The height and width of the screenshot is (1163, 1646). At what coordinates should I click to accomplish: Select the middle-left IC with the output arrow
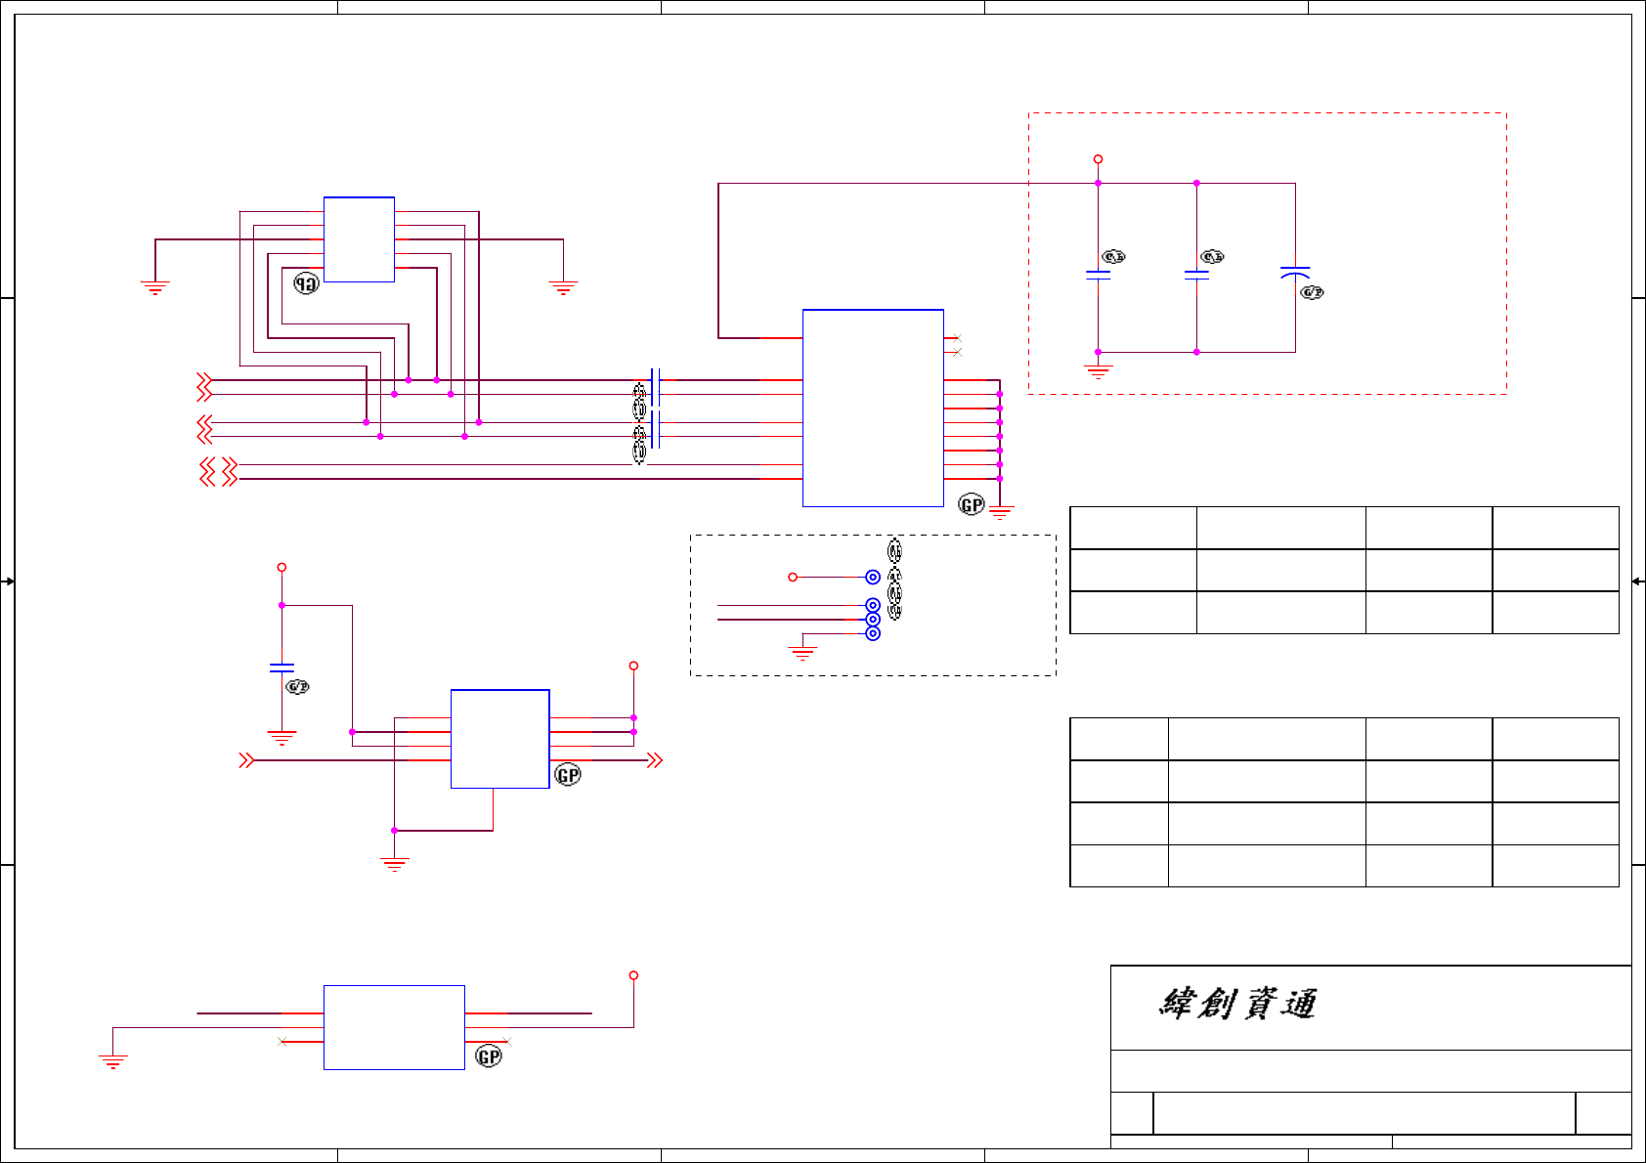click(499, 739)
